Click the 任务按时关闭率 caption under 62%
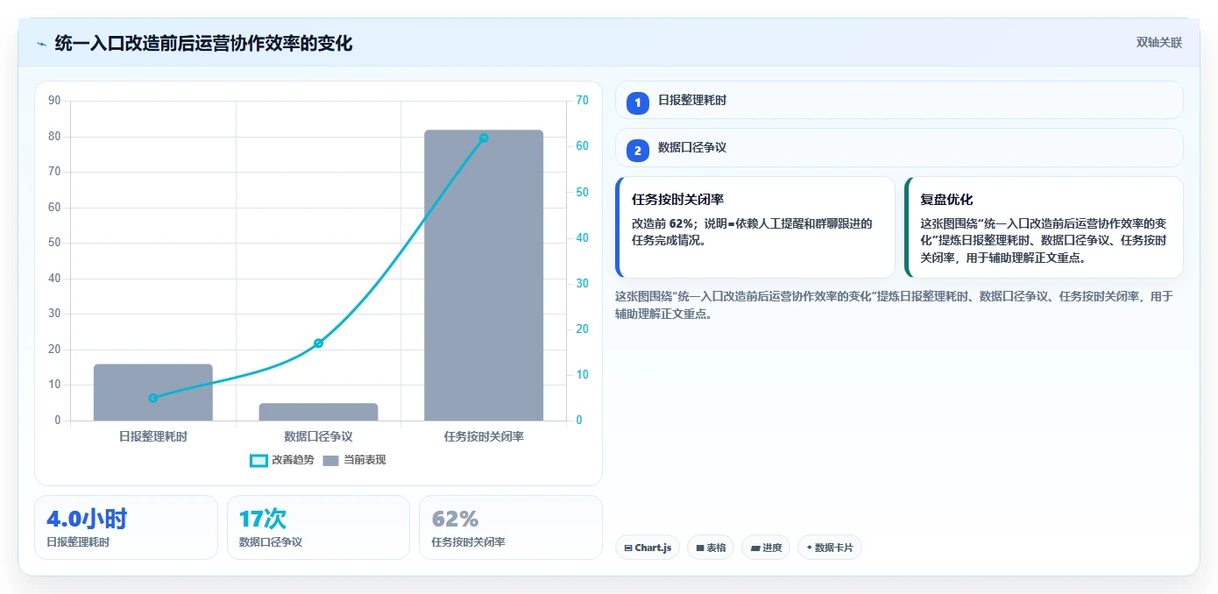Viewport: 1218px width, 594px height. (x=469, y=542)
